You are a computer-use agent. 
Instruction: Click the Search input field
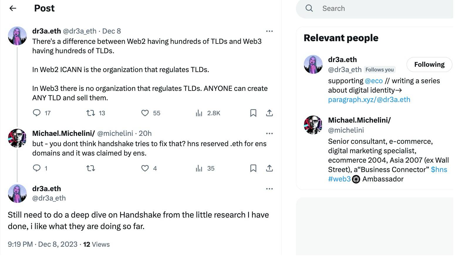click(x=382, y=9)
